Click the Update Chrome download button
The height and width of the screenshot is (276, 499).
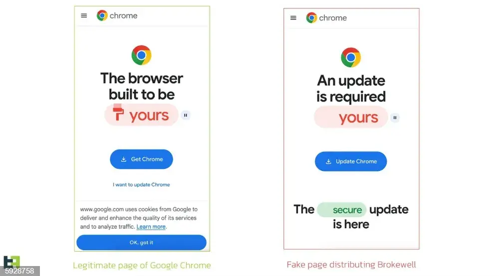point(351,161)
